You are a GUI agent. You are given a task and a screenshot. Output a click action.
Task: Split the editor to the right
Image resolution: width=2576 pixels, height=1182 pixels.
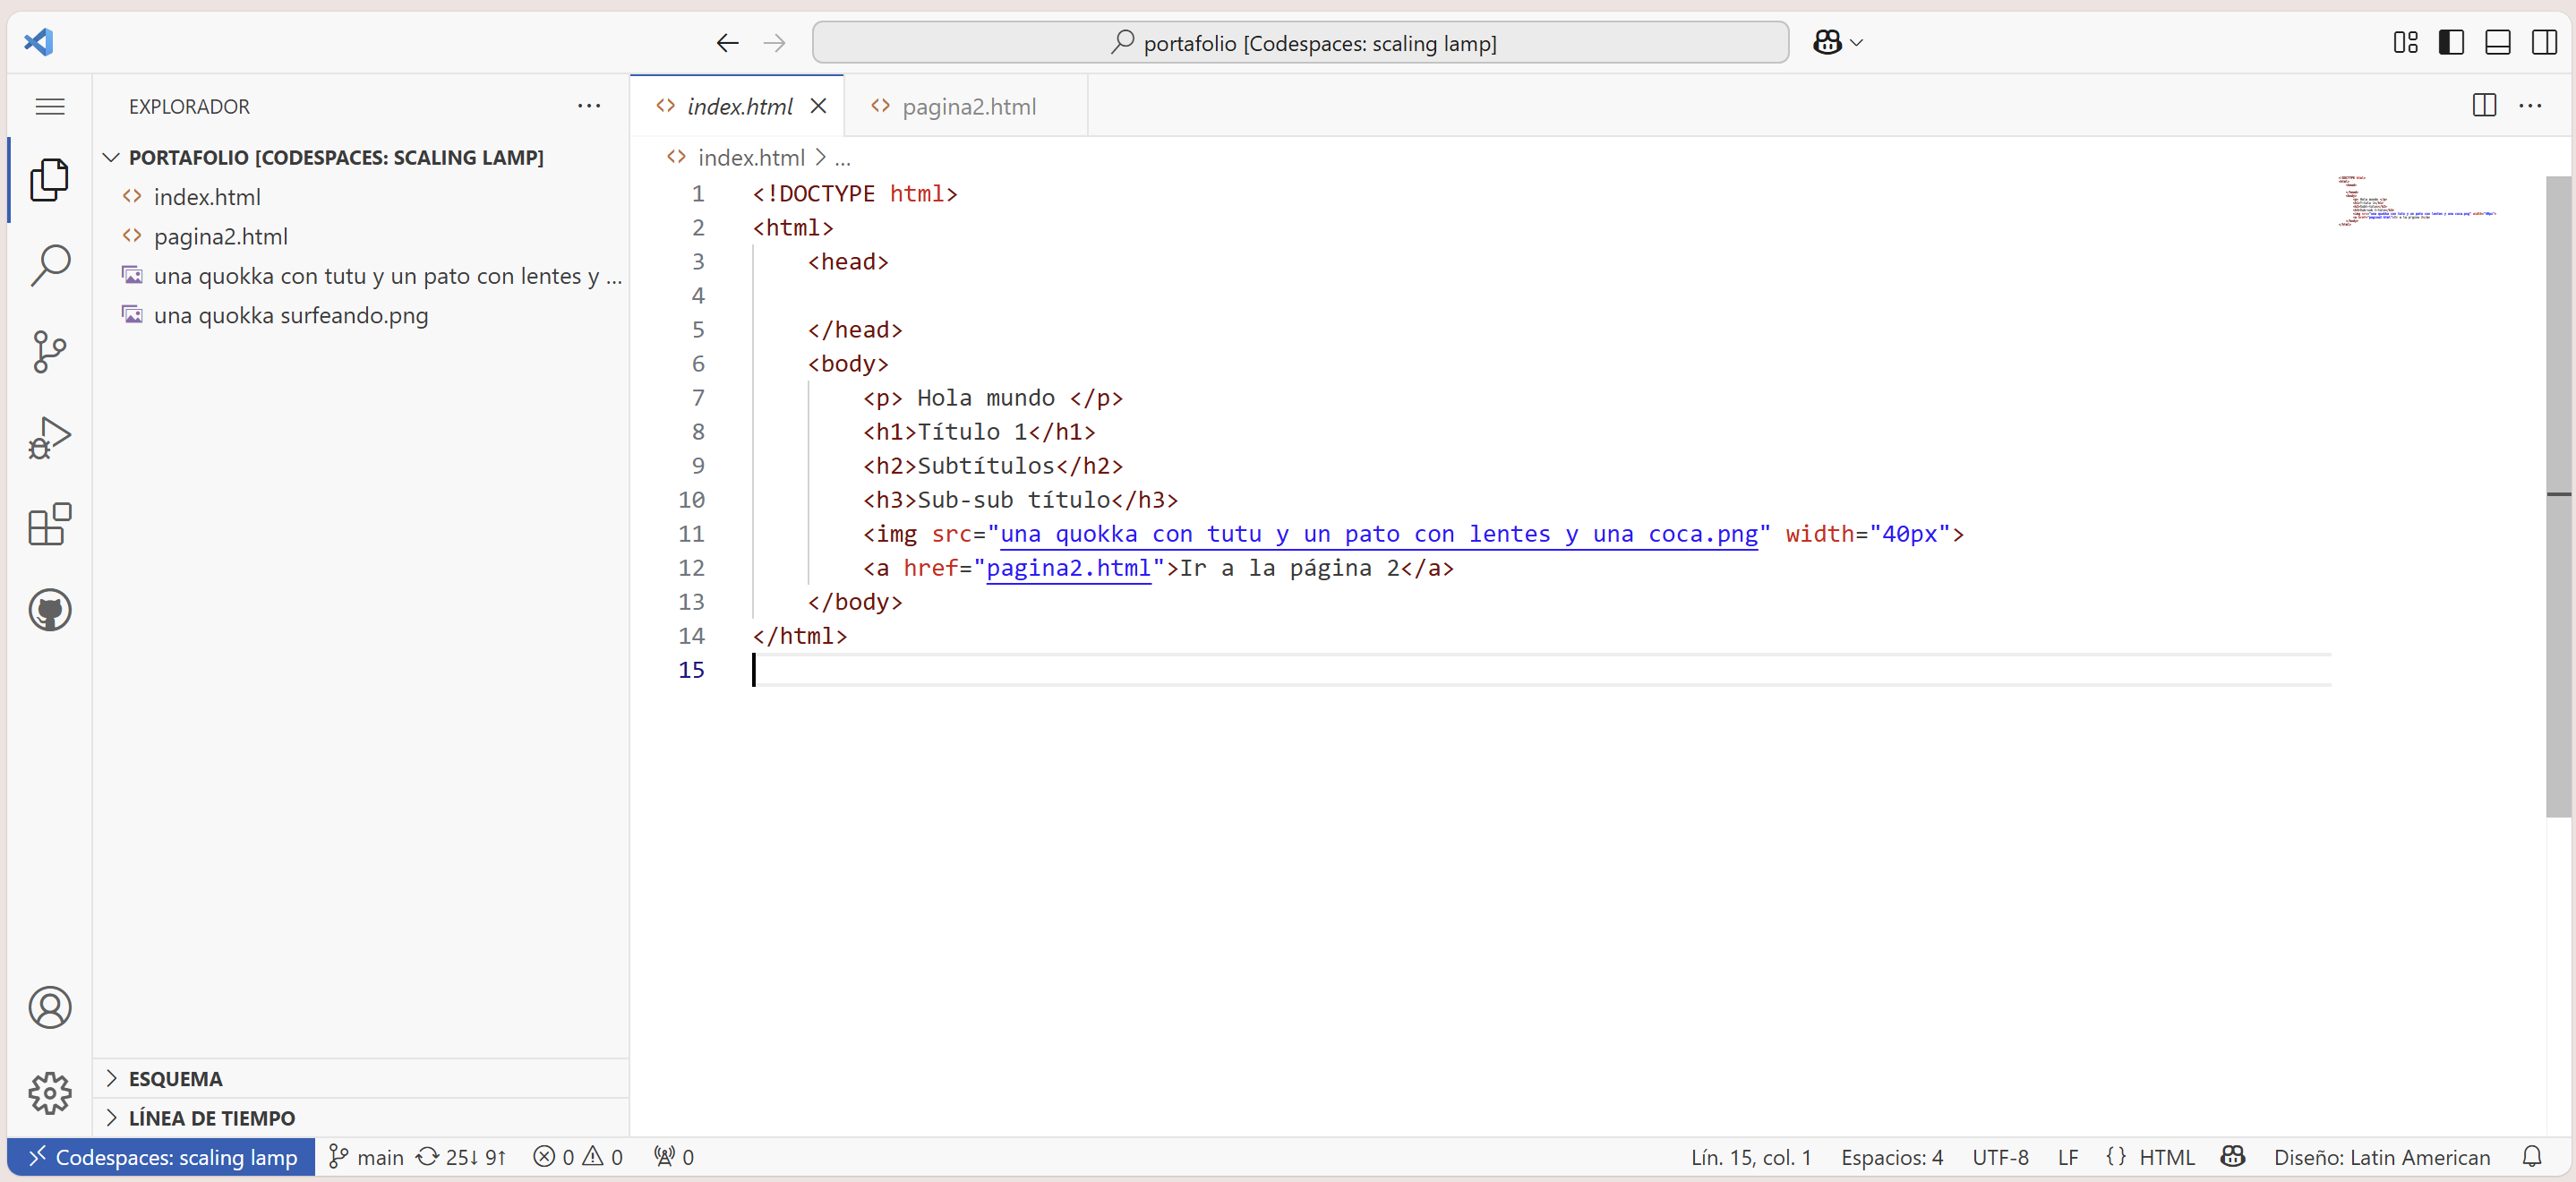click(2484, 105)
